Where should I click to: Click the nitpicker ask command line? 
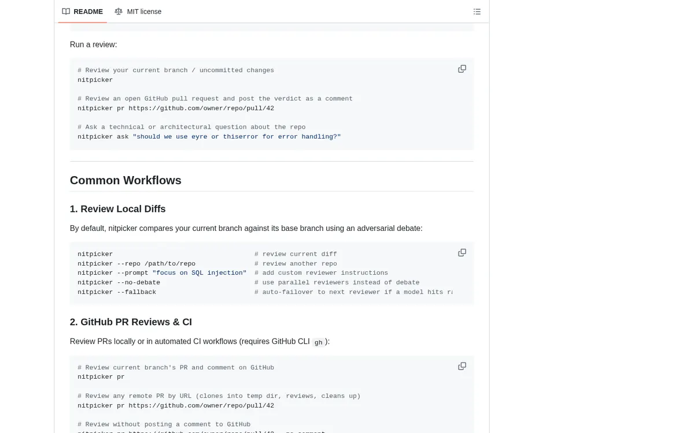[209, 137]
